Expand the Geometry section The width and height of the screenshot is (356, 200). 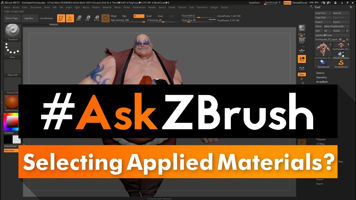coord(322,77)
